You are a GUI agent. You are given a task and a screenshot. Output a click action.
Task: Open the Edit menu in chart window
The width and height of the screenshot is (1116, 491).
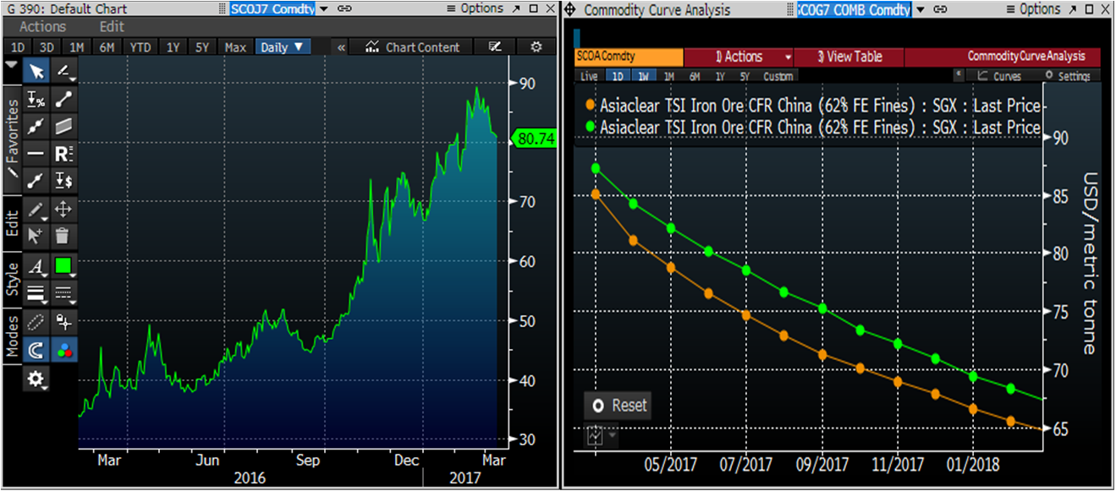click(112, 27)
